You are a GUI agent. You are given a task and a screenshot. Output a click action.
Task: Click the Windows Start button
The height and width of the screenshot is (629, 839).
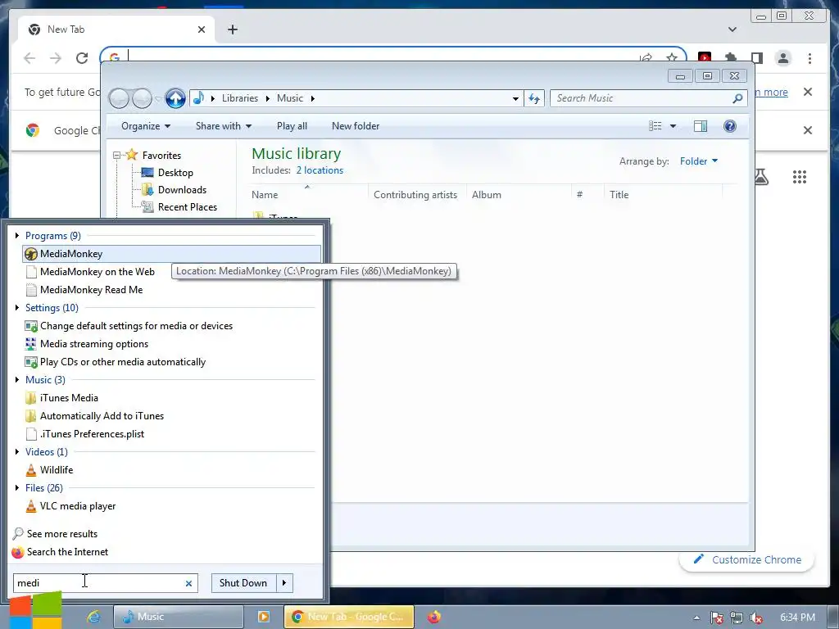pos(35,611)
